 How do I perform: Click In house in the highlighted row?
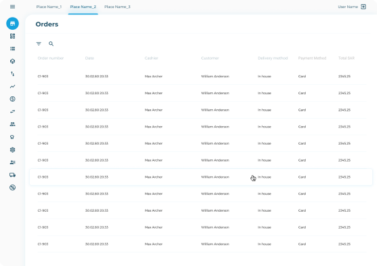pyautogui.click(x=264, y=177)
